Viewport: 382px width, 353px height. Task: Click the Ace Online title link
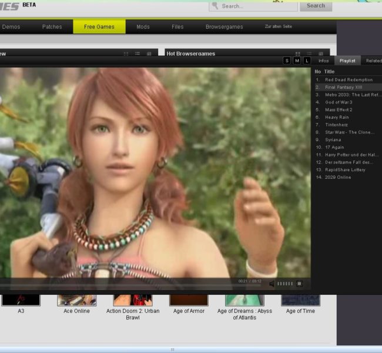point(76,311)
